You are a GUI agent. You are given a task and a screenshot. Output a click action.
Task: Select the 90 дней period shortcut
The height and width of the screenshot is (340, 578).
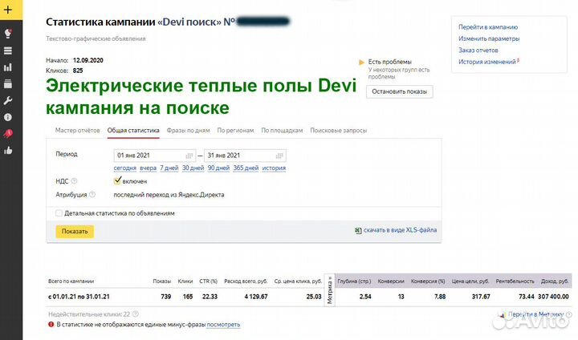[218, 168]
